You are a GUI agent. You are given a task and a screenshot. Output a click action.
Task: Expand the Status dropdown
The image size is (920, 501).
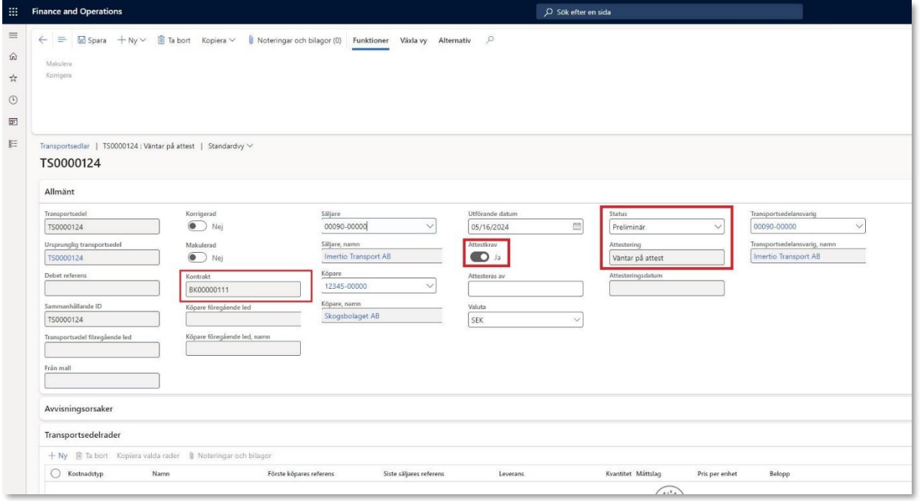coord(718,226)
